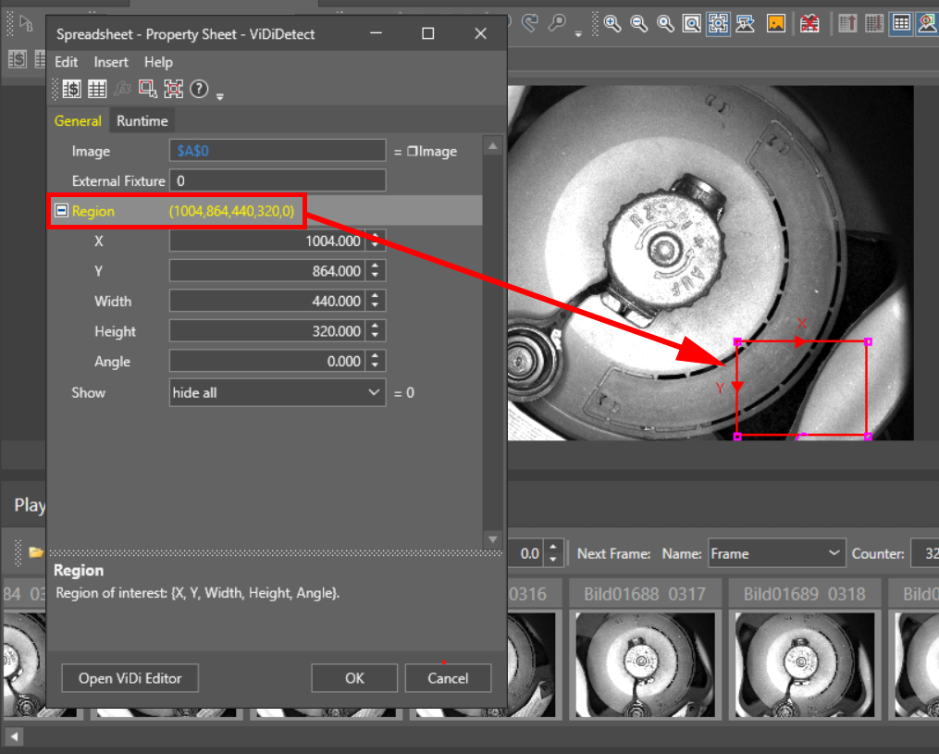The image size is (939, 754).
Task: Click the orange image picture icon
Action: pyautogui.click(x=776, y=24)
